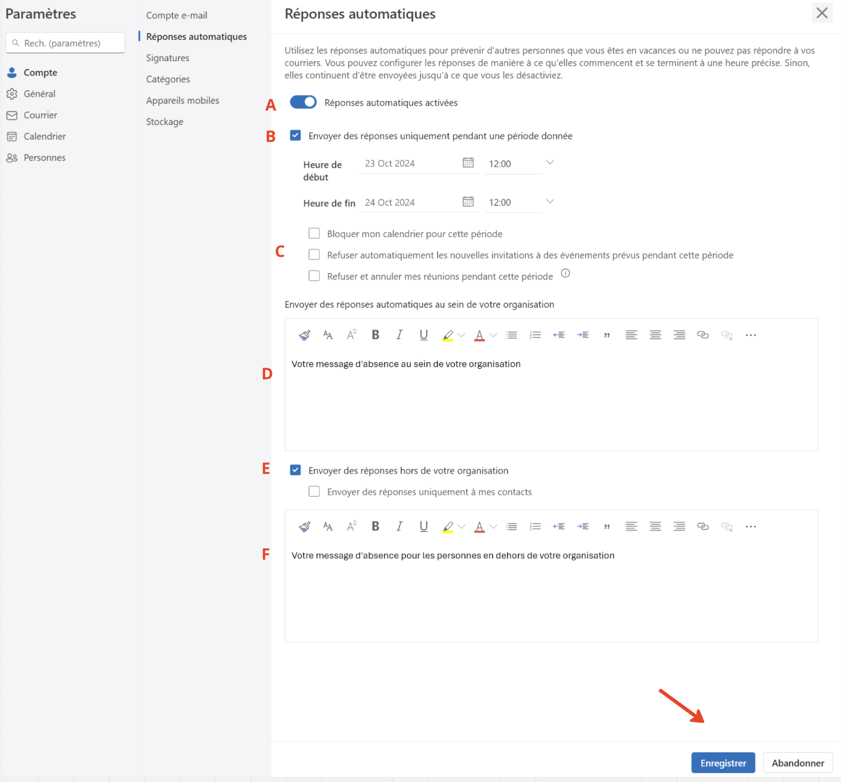Expand end time 12:00 dropdown

[x=549, y=202]
